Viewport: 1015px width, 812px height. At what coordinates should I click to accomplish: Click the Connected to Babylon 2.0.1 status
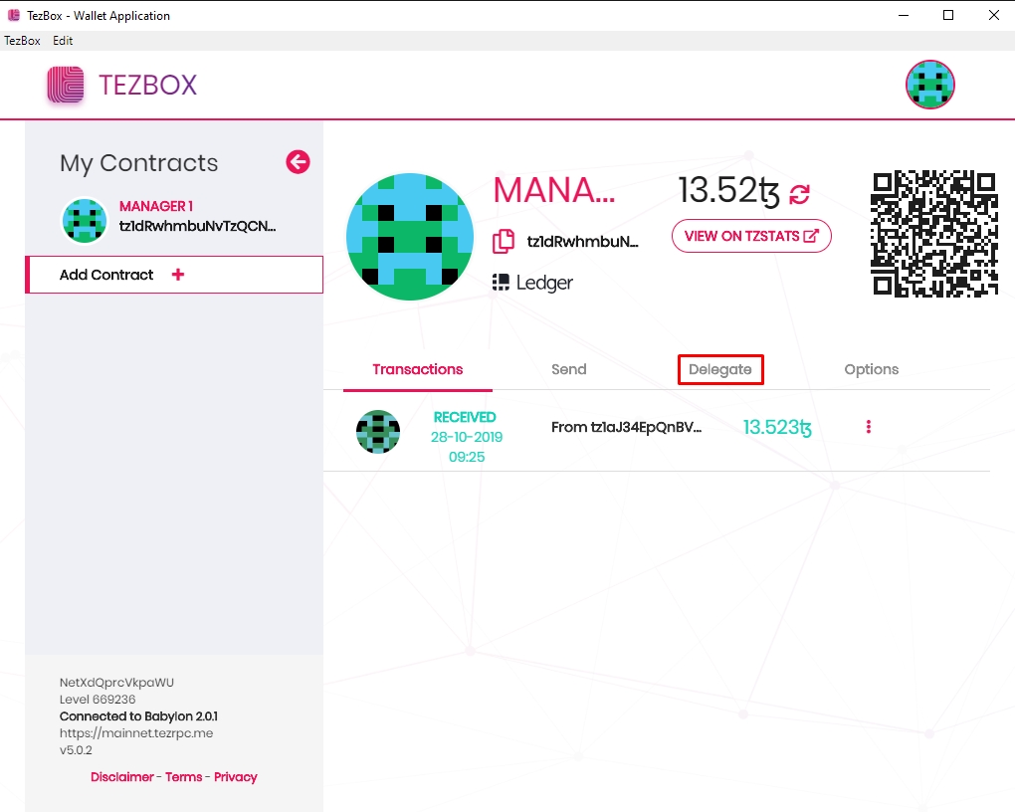click(x=138, y=716)
